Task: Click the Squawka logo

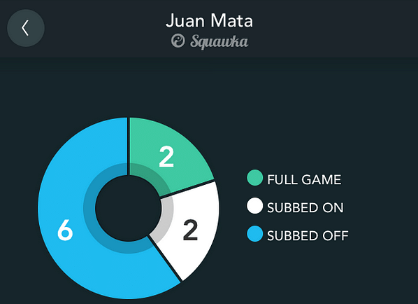Action: (x=210, y=41)
